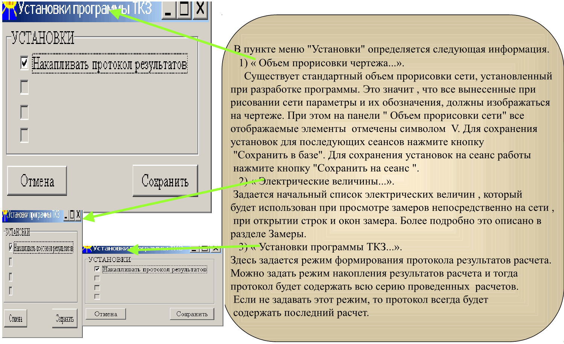Maximize the largest Установки программы ТКЗ window
This screenshot has height=344, width=564.
tap(184, 9)
